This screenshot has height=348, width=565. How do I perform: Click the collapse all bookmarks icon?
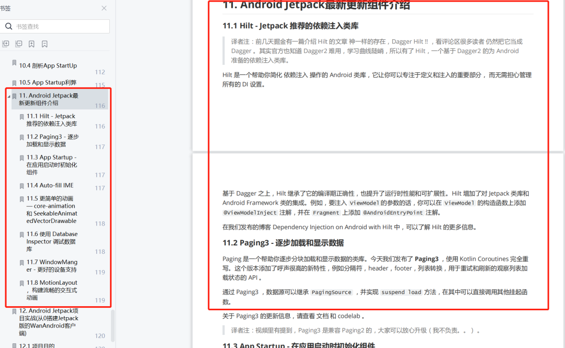(19, 44)
